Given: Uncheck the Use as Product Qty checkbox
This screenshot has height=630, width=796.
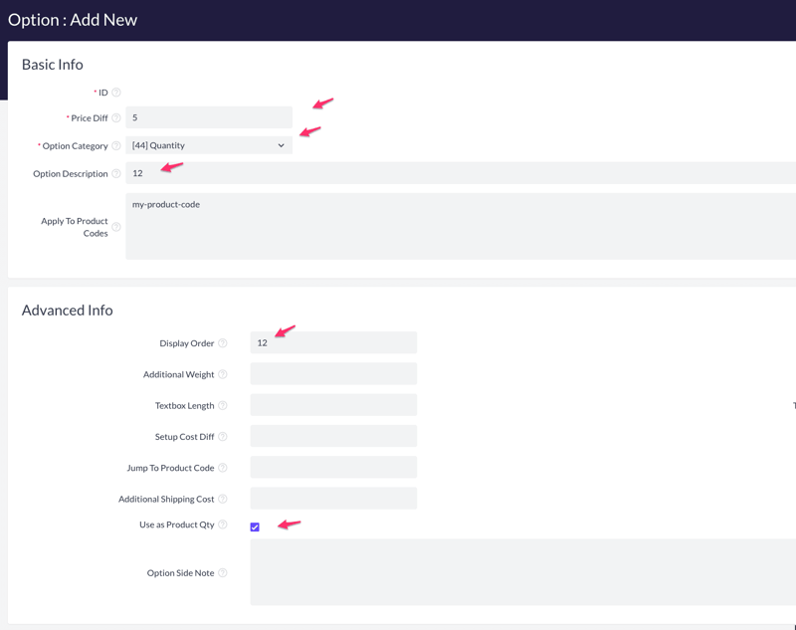Looking at the screenshot, I should pyautogui.click(x=255, y=526).
